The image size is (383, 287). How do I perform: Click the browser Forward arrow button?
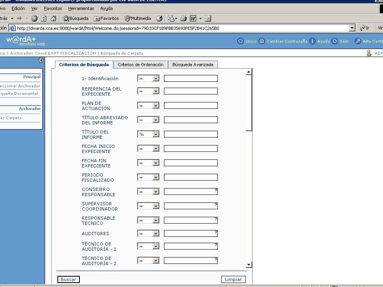coord(20,18)
